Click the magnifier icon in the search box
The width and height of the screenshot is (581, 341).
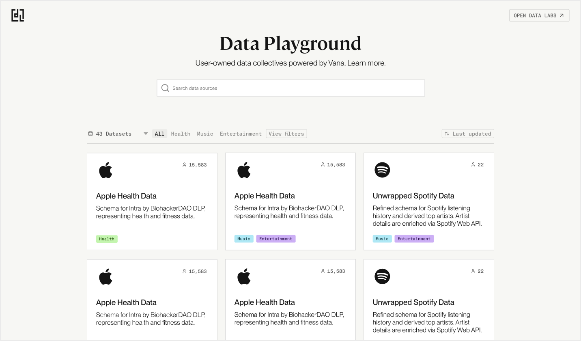click(165, 88)
